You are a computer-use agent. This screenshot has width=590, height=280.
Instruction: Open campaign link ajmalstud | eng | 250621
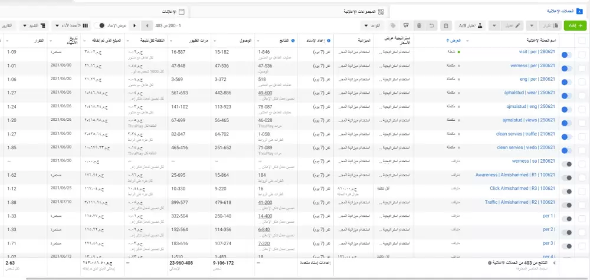530,107
